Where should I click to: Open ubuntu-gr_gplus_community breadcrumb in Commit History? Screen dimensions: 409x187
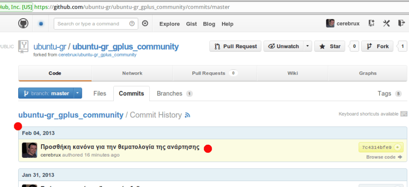tap(71, 115)
